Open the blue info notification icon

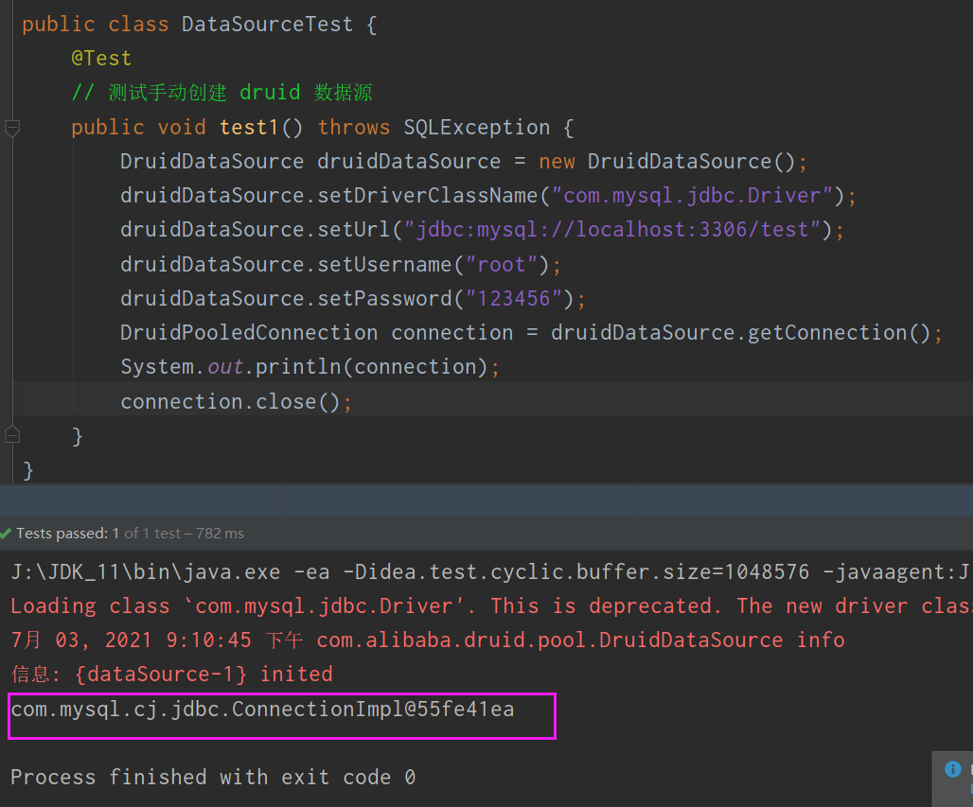point(952,769)
